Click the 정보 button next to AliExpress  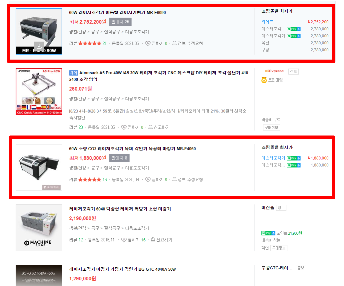[293, 72]
